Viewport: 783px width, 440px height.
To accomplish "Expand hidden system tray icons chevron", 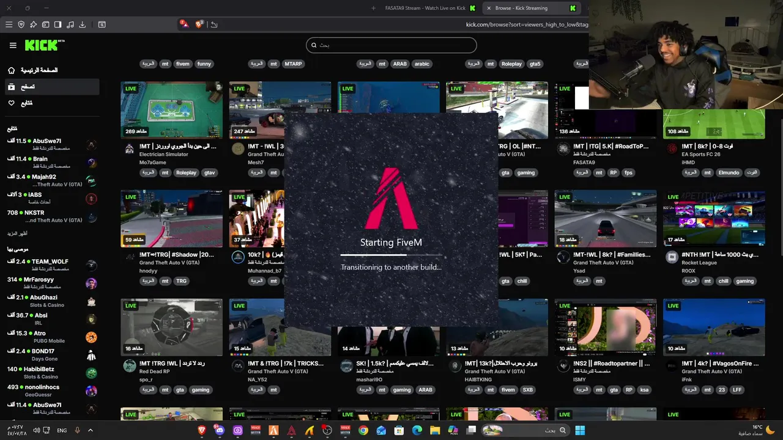I will [91, 430].
